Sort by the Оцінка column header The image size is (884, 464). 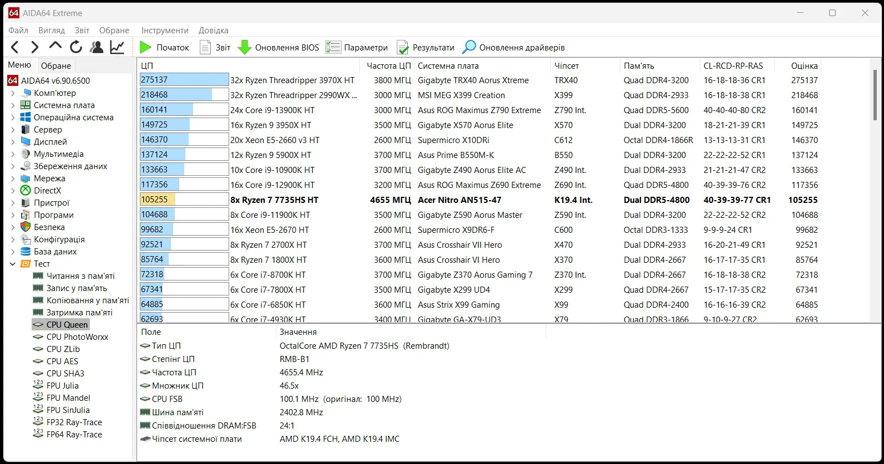(x=797, y=65)
